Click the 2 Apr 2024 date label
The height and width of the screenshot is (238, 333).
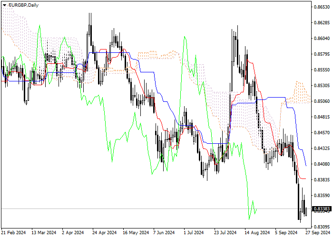(x=73, y=233)
